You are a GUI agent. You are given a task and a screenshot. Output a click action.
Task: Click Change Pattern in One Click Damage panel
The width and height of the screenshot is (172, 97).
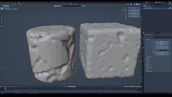(134, 13)
